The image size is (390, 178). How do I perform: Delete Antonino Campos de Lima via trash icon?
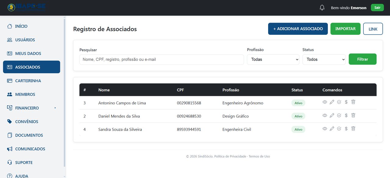tap(353, 102)
